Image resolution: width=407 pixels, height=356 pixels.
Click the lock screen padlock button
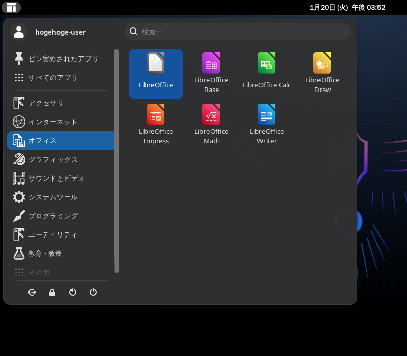pos(52,292)
